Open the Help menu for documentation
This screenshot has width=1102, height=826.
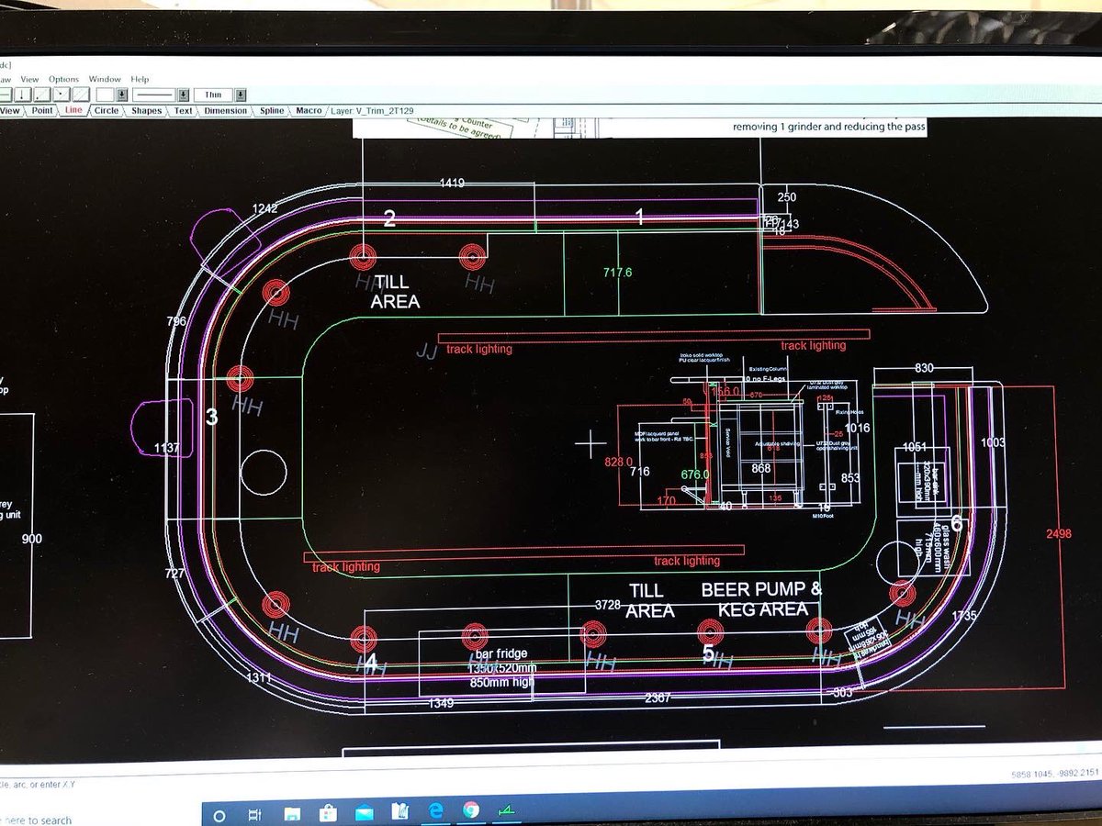(140, 79)
